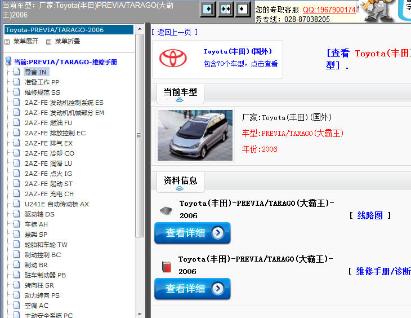This screenshot has height=318, width=411.
Task: Open the 当前车型 tab
Action: click(180, 94)
